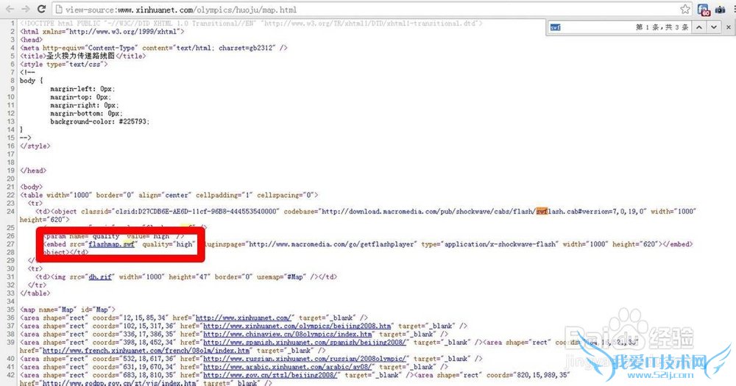
Task: Open the flashmap.swf link
Action: click(112, 244)
